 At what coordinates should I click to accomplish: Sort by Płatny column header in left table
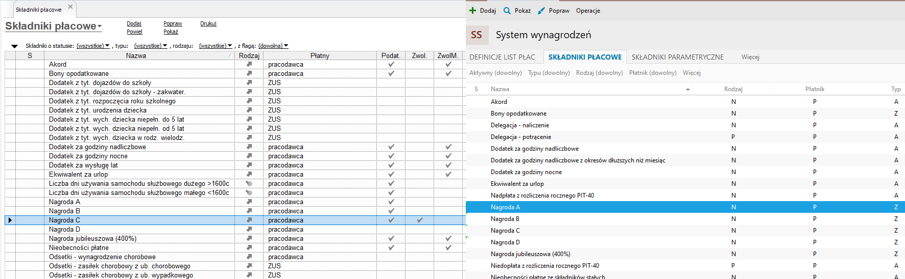(320, 55)
